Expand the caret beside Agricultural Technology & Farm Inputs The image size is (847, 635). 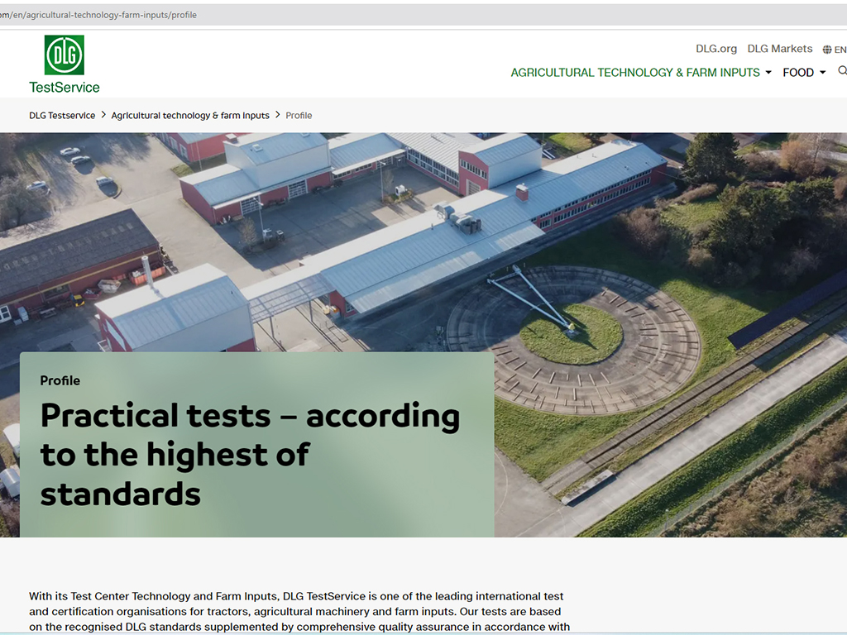coord(768,73)
